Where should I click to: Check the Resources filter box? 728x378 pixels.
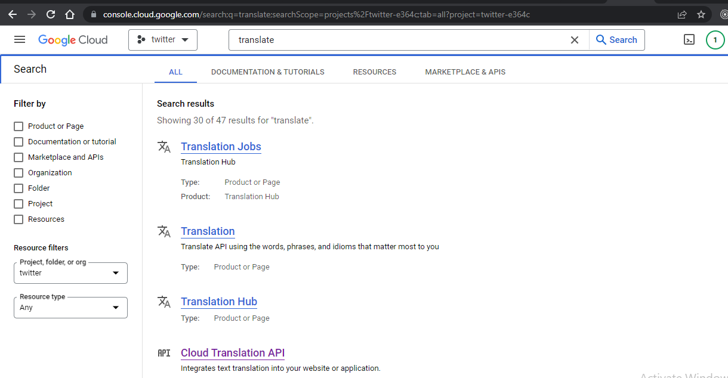coord(18,219)
